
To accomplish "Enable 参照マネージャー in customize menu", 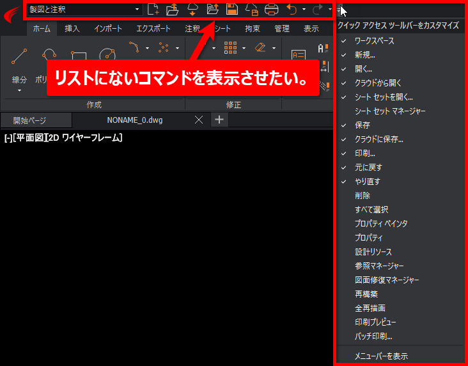I will pos(400,266).
